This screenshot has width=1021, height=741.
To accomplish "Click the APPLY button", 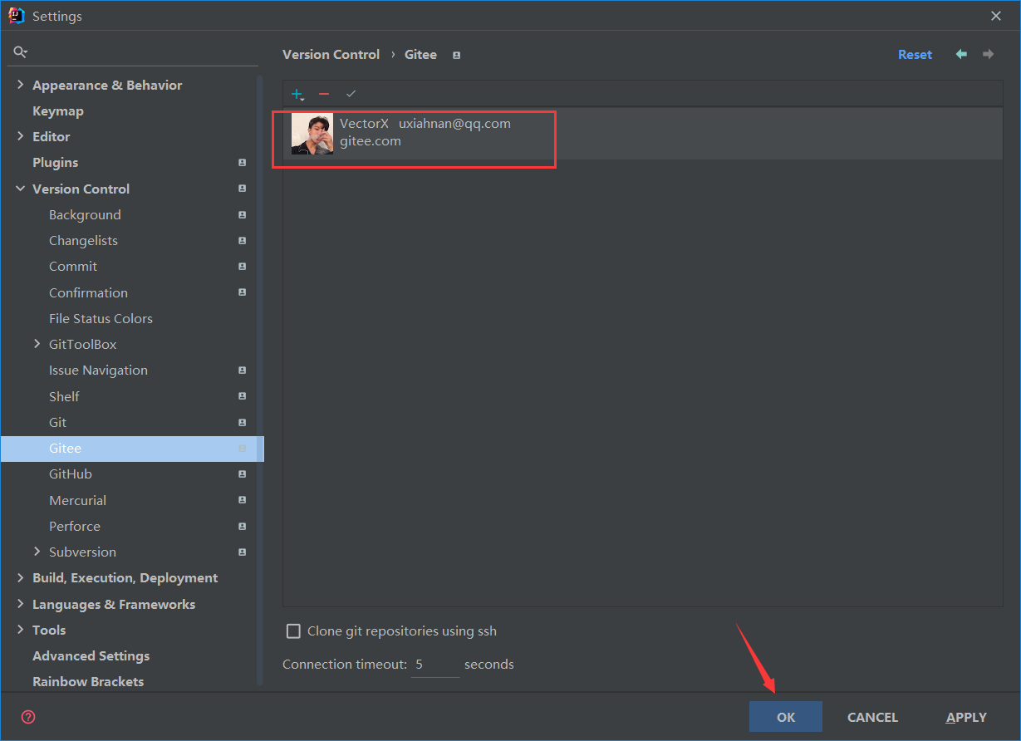I will 966,717.
